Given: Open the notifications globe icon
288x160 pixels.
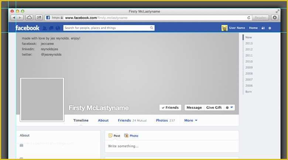Looking at the screenshot, I should tap(58, 28).
